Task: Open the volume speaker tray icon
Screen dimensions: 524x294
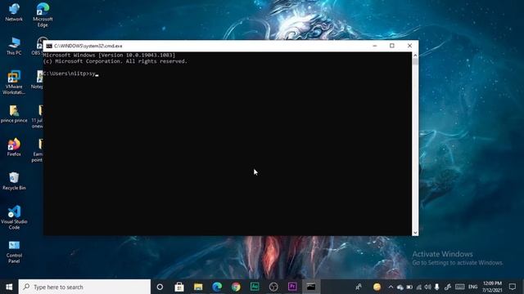Action: point(427,287)
